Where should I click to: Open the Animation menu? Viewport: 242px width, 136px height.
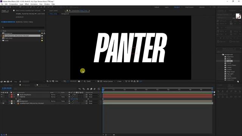34,4
